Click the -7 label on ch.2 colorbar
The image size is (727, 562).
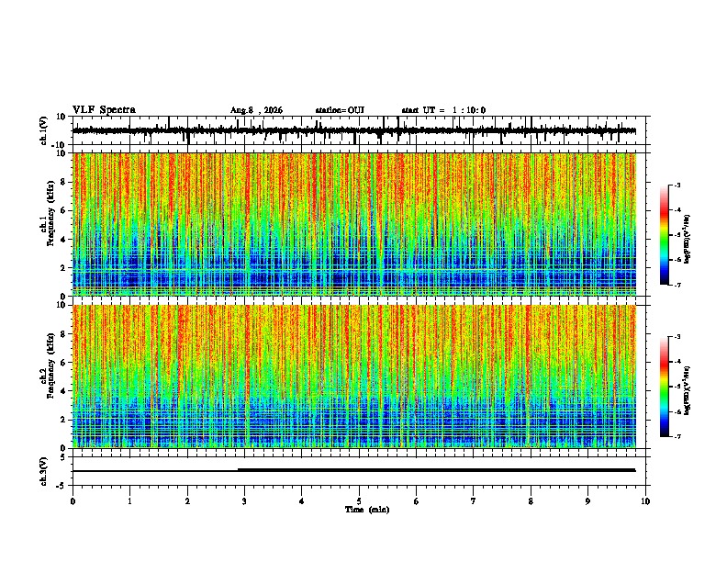(677, 437)
